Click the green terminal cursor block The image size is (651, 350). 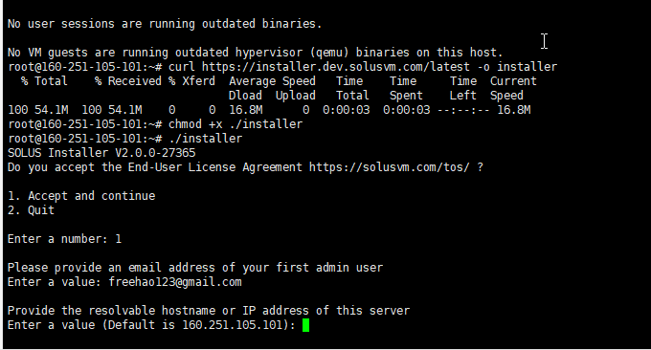(x=306, y=325)
